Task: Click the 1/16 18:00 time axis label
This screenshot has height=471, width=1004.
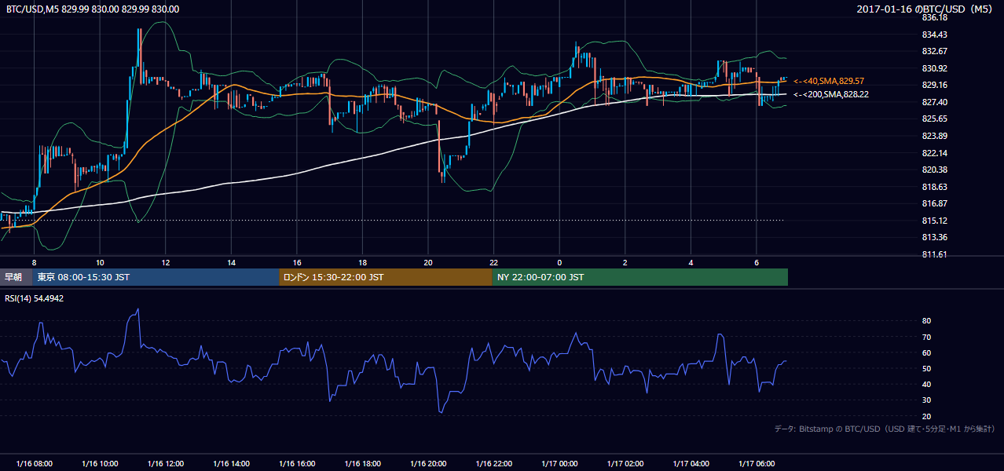Action: tap(362, 463)
